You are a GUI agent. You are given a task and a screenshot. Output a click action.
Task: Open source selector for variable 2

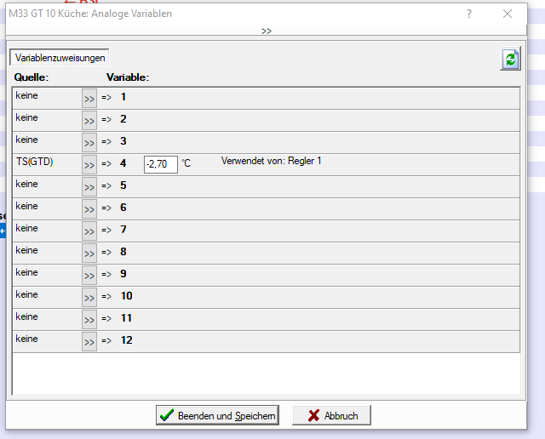pos(89,120)
